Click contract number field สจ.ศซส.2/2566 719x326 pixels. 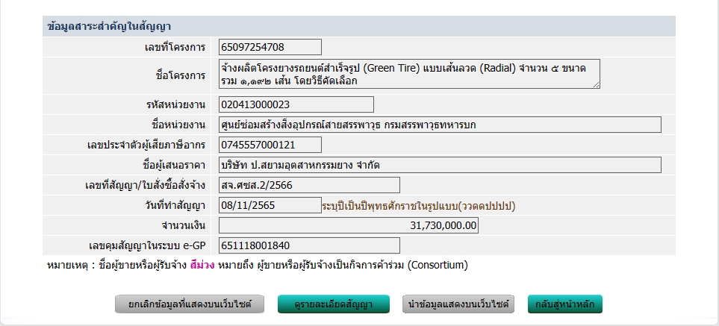[x=309, y=185]
